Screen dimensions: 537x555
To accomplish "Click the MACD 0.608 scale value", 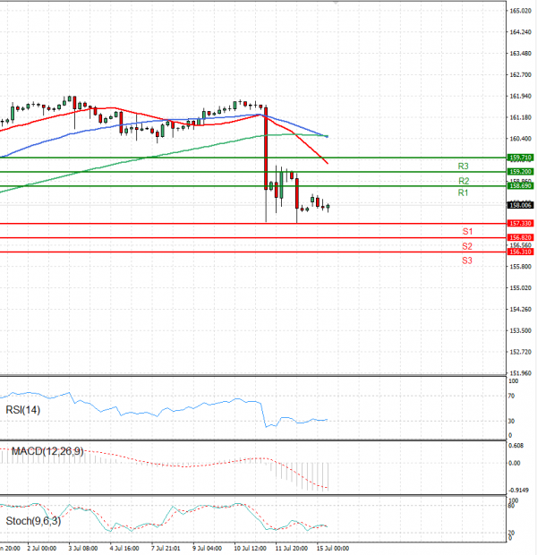I will tap(516, 446).
